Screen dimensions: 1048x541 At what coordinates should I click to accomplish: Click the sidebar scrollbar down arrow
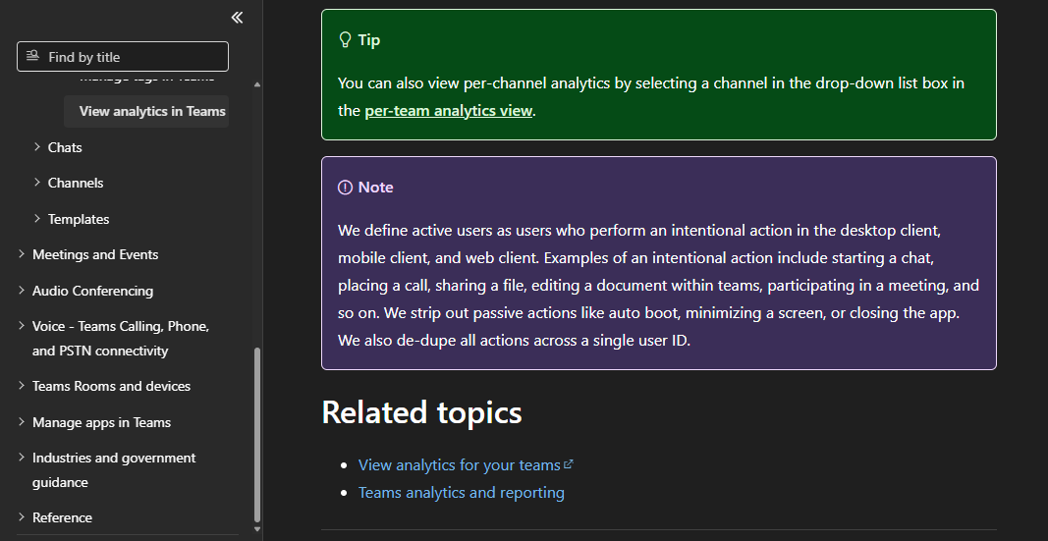(257, 529)
